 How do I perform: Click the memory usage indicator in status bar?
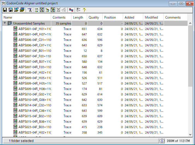(x=178, y=141)
